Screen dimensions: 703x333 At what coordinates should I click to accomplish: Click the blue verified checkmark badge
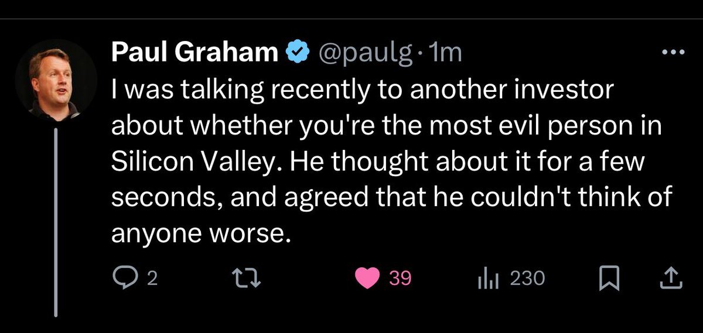pos(296,53)
